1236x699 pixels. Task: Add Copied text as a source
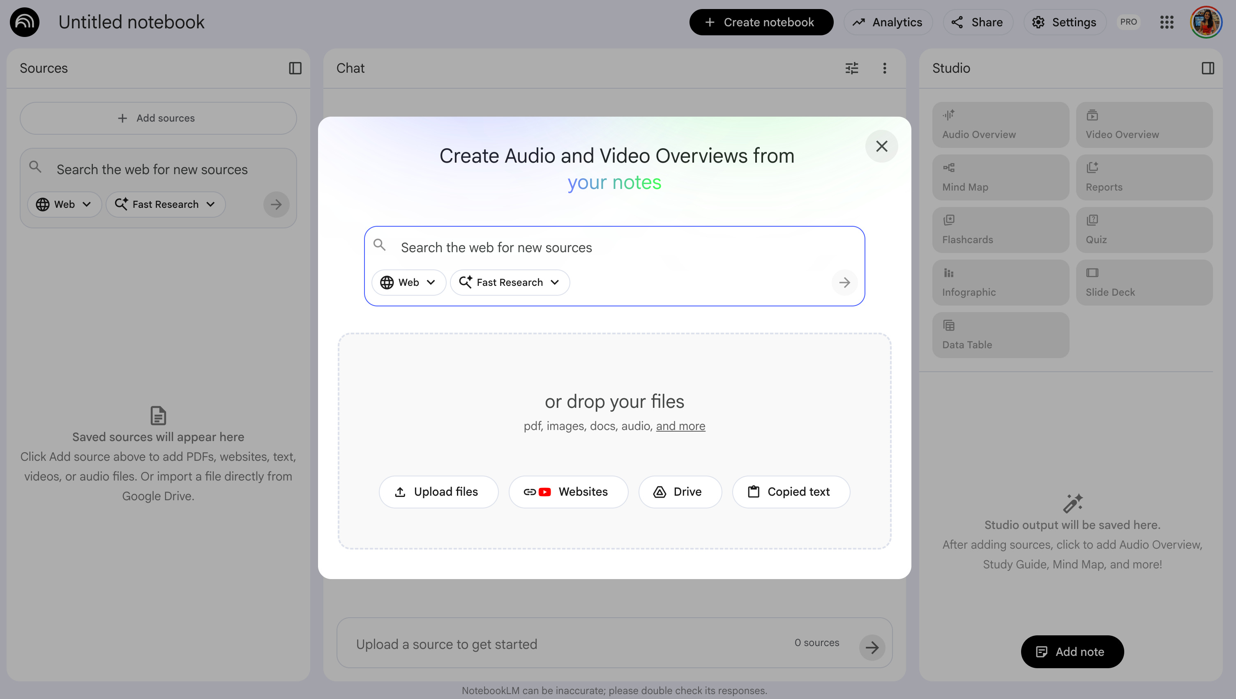[791, 492]
